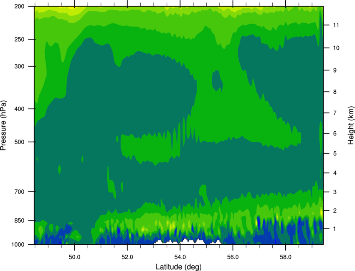Viewport: 355px width, 271px height.
Task: Select the 1000 pressure tick label
Action: (18, 245)
